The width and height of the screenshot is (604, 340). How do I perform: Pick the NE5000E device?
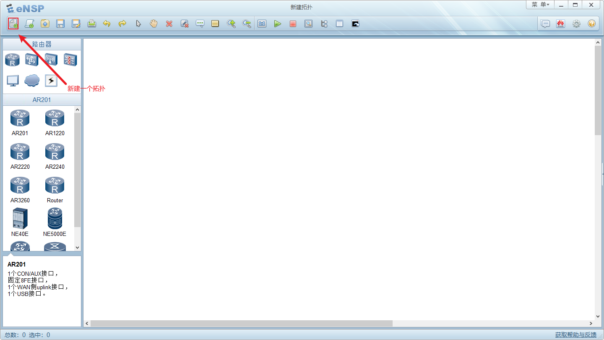coord(55,222)
